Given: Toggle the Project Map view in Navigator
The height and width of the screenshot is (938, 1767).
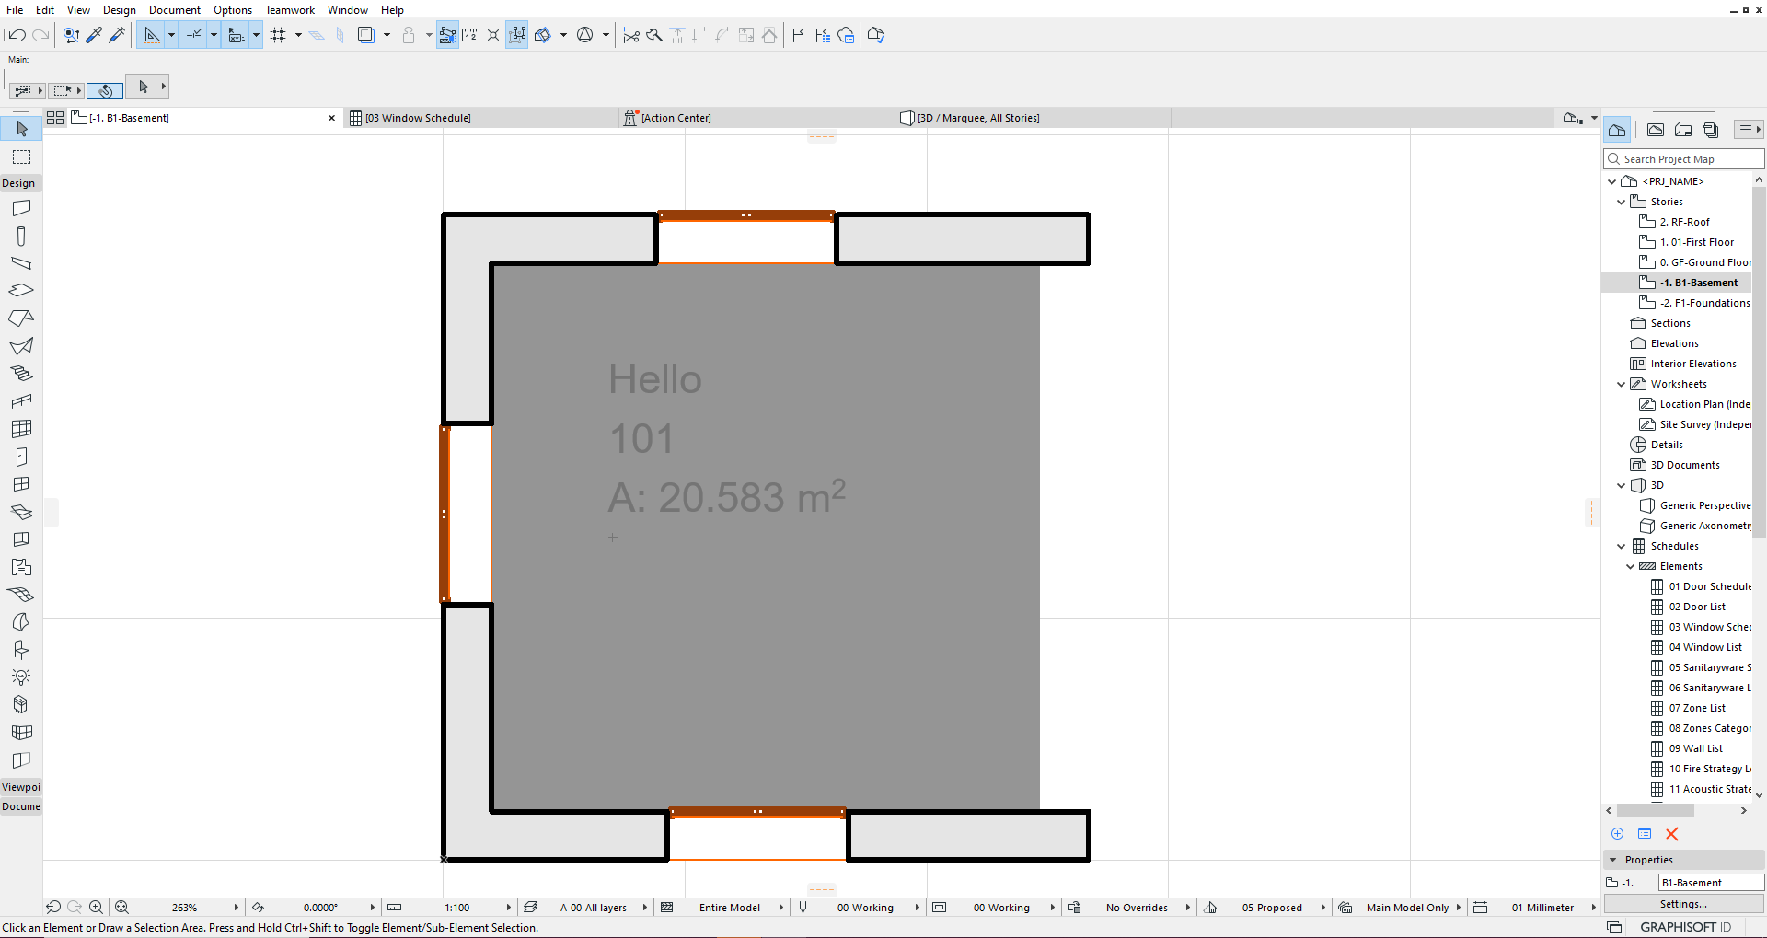Looking at the screenshot, I should [1617, 130].
